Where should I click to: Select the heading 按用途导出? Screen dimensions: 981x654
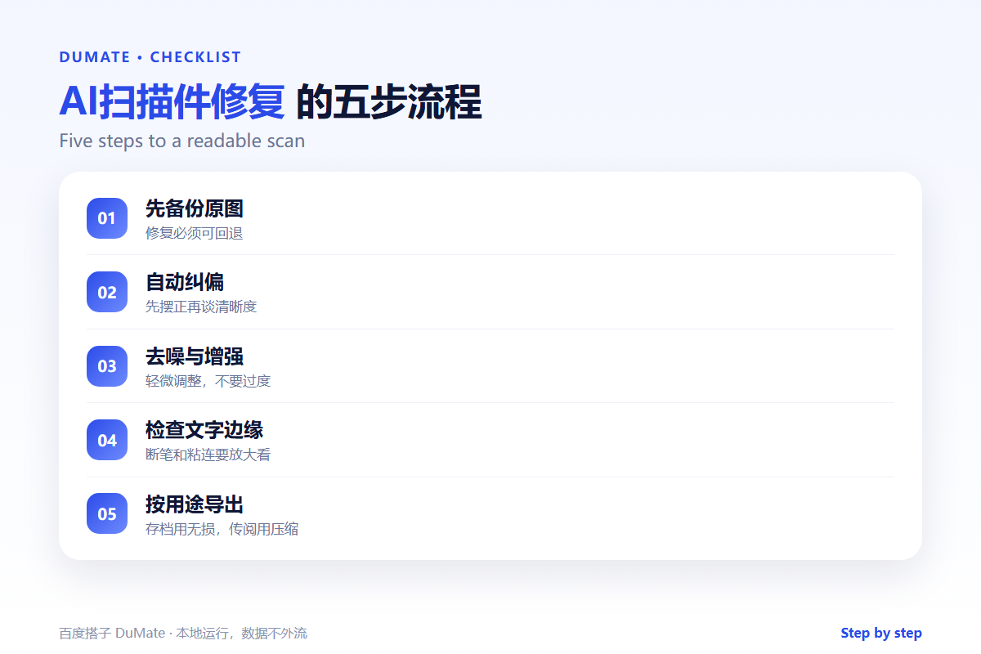click(195, 504)
